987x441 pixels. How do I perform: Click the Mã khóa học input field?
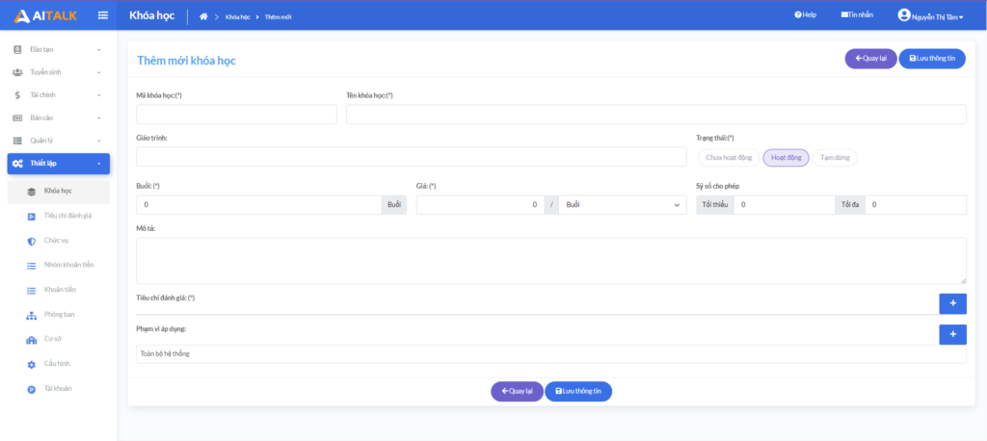(236, 115)
